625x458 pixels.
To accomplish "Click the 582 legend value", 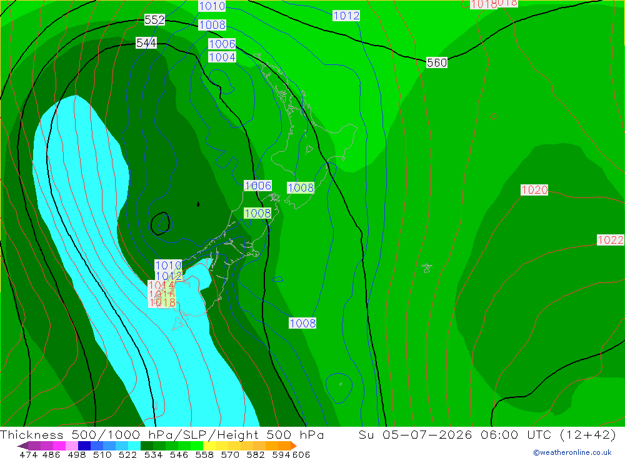I will pyautogui.click(x=256, y=454).
